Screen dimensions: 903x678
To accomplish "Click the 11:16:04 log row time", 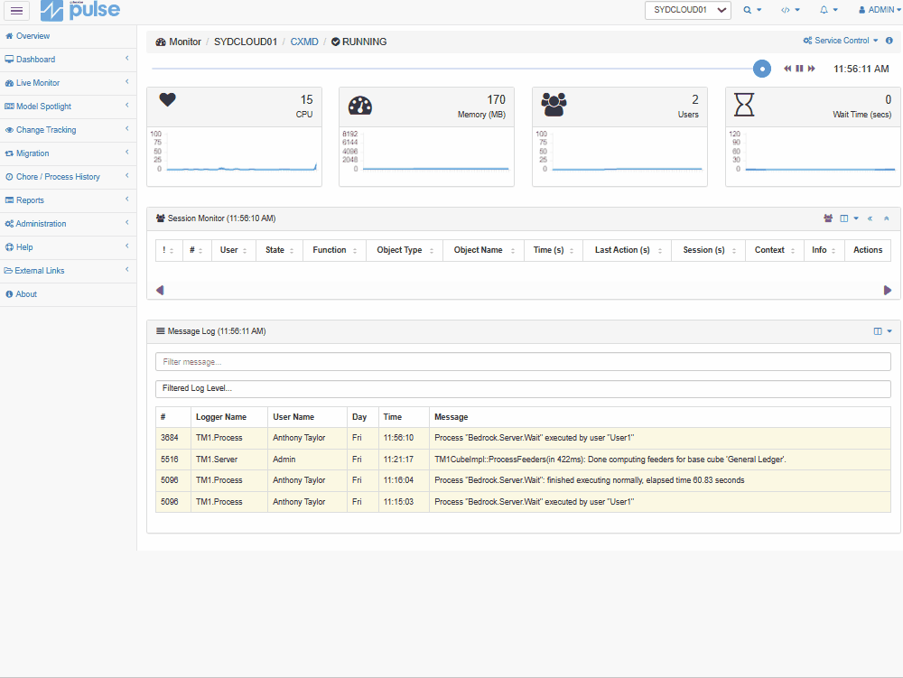I will click(x=398, y=480).
